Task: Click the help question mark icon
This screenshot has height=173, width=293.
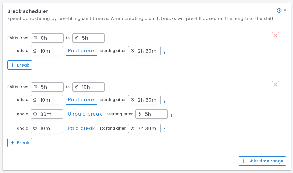Action: 279,11
